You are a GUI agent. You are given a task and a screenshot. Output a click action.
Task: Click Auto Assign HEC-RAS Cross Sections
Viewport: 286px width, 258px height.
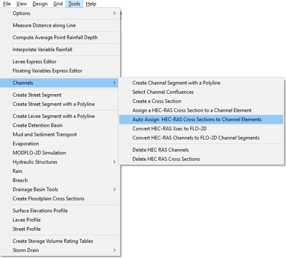[x=197, y=119]
